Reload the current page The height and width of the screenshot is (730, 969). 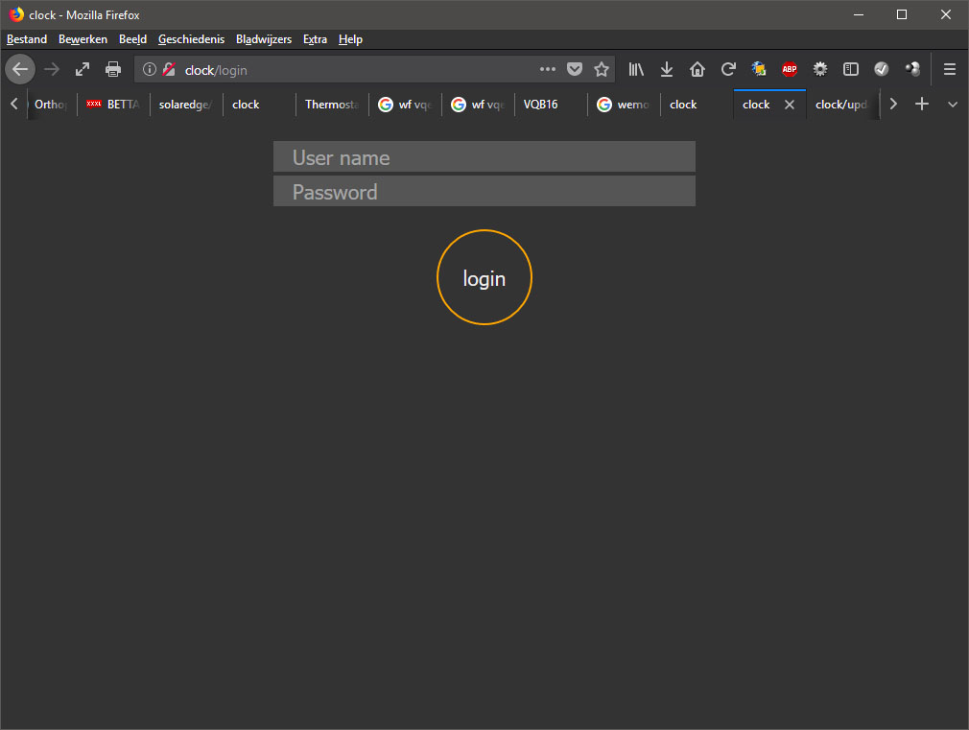[728, 69]
